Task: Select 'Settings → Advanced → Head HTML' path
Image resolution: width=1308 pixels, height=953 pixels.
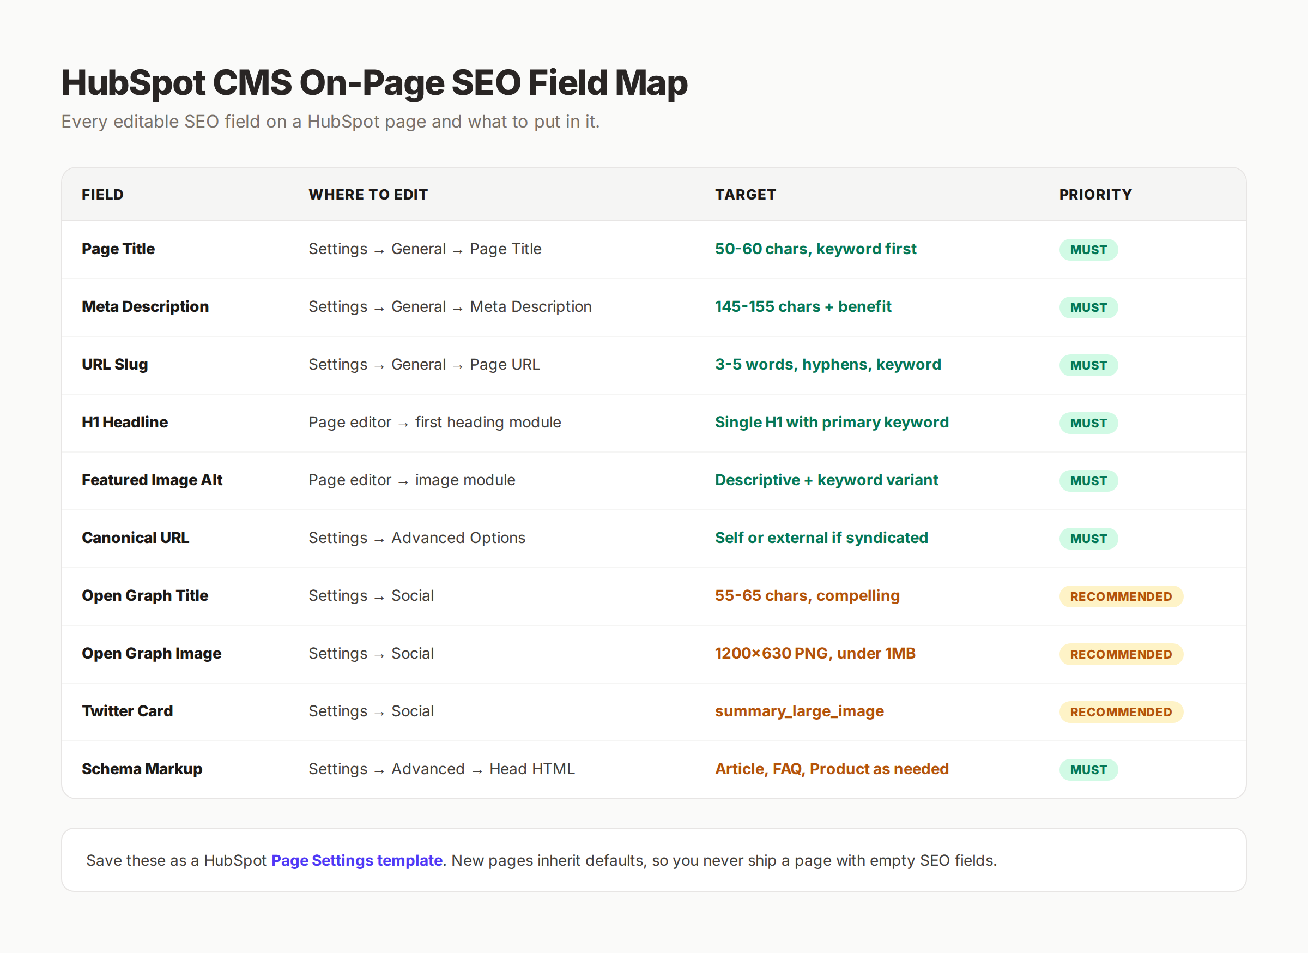Action: coord(442,768)
